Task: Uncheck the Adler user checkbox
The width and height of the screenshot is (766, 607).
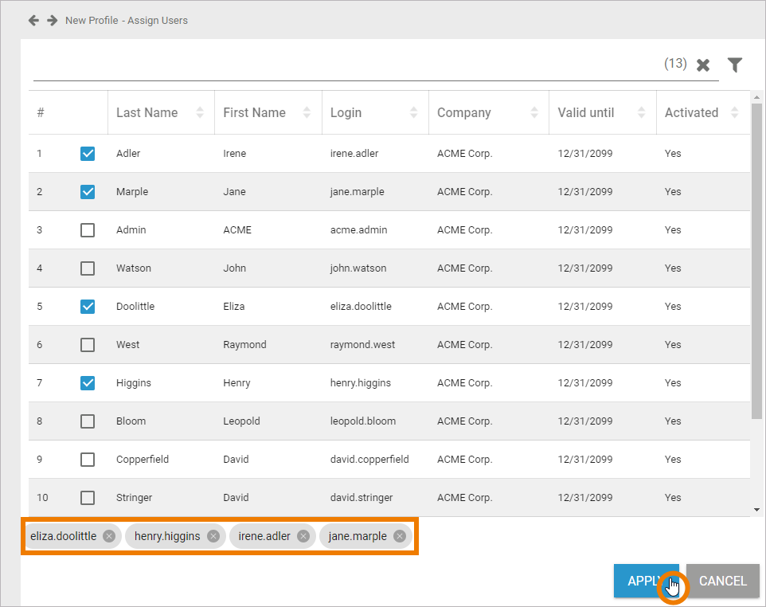Action: [88, 154]
